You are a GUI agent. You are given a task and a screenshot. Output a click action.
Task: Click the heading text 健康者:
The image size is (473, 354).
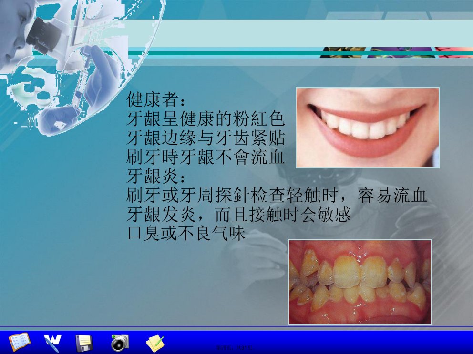(x=155, y=99)
